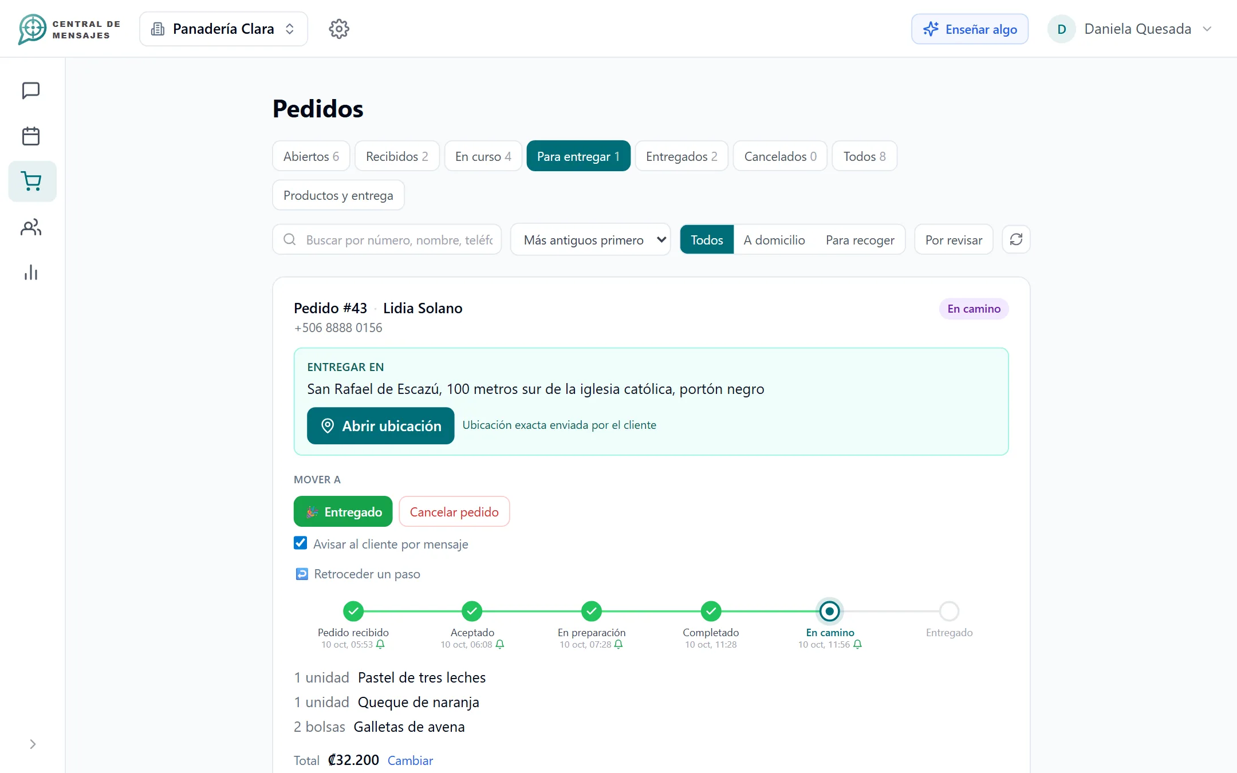Open the Más antiguos primero sort dropdown
The width and height of the screenshot is (1237, 773).
(590, 240)
